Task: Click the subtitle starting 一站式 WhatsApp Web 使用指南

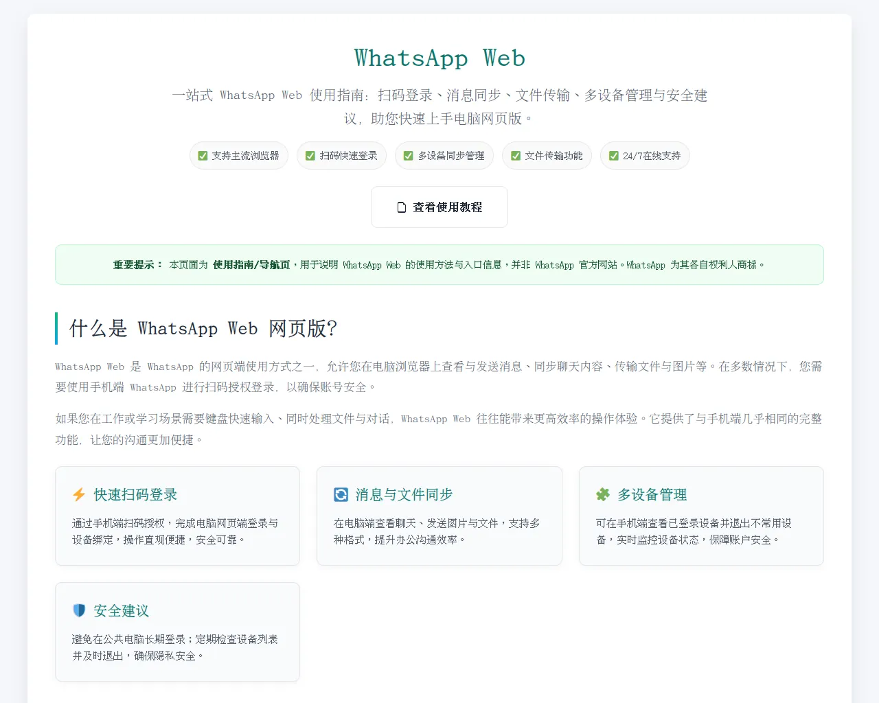Action: (x=439, y=107)
